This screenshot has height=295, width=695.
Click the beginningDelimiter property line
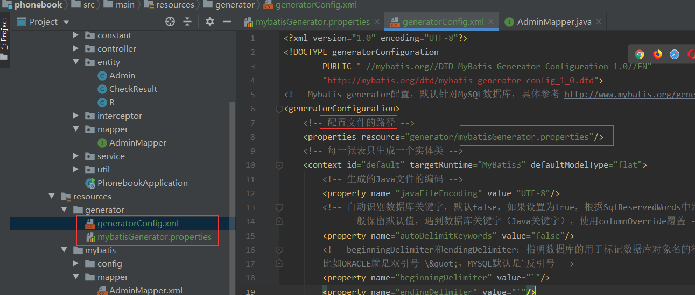click(437, 277)
